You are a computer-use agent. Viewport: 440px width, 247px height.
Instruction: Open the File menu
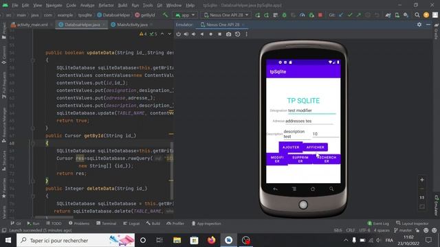(x=15, y=5)
